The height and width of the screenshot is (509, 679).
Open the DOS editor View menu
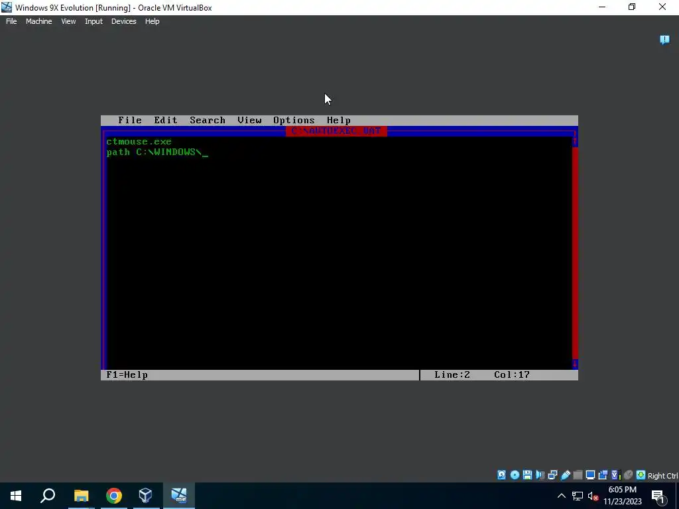coord(249,121)
